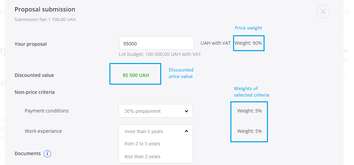
Task: Click the Your proposal amount field
Action: pos(157,43)
